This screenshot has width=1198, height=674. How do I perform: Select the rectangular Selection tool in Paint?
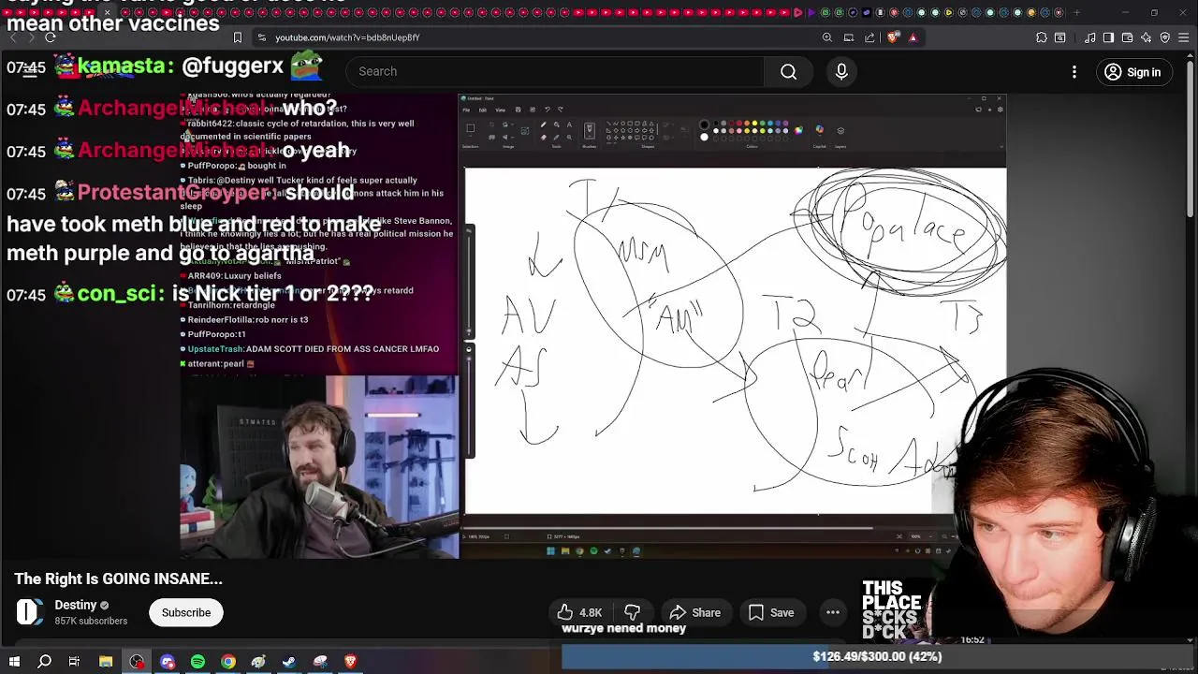[x=471, y=128]
